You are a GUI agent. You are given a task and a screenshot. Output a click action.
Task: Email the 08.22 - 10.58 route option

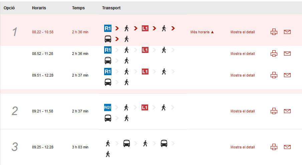pos(287,32)
